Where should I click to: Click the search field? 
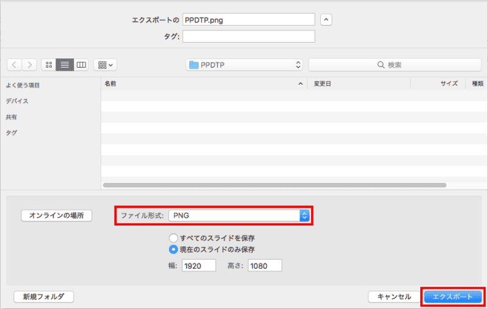pyautogui.click(x=395, y=65)
